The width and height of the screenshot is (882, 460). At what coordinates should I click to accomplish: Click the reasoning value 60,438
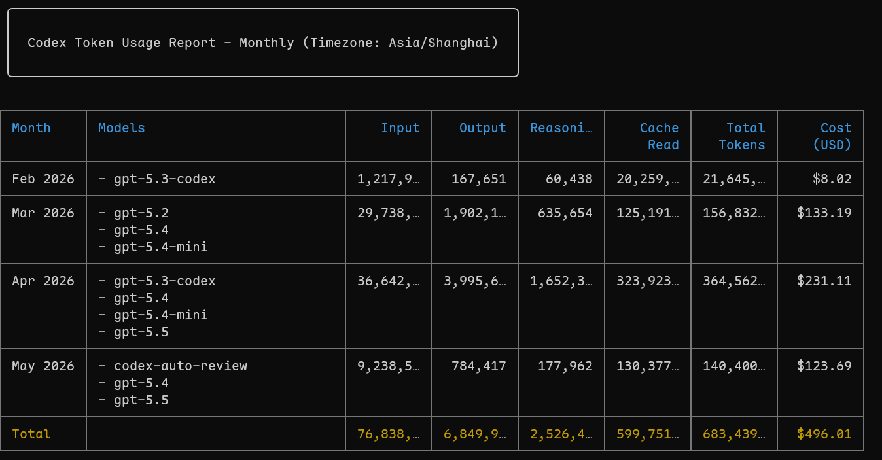pos(569,179)
